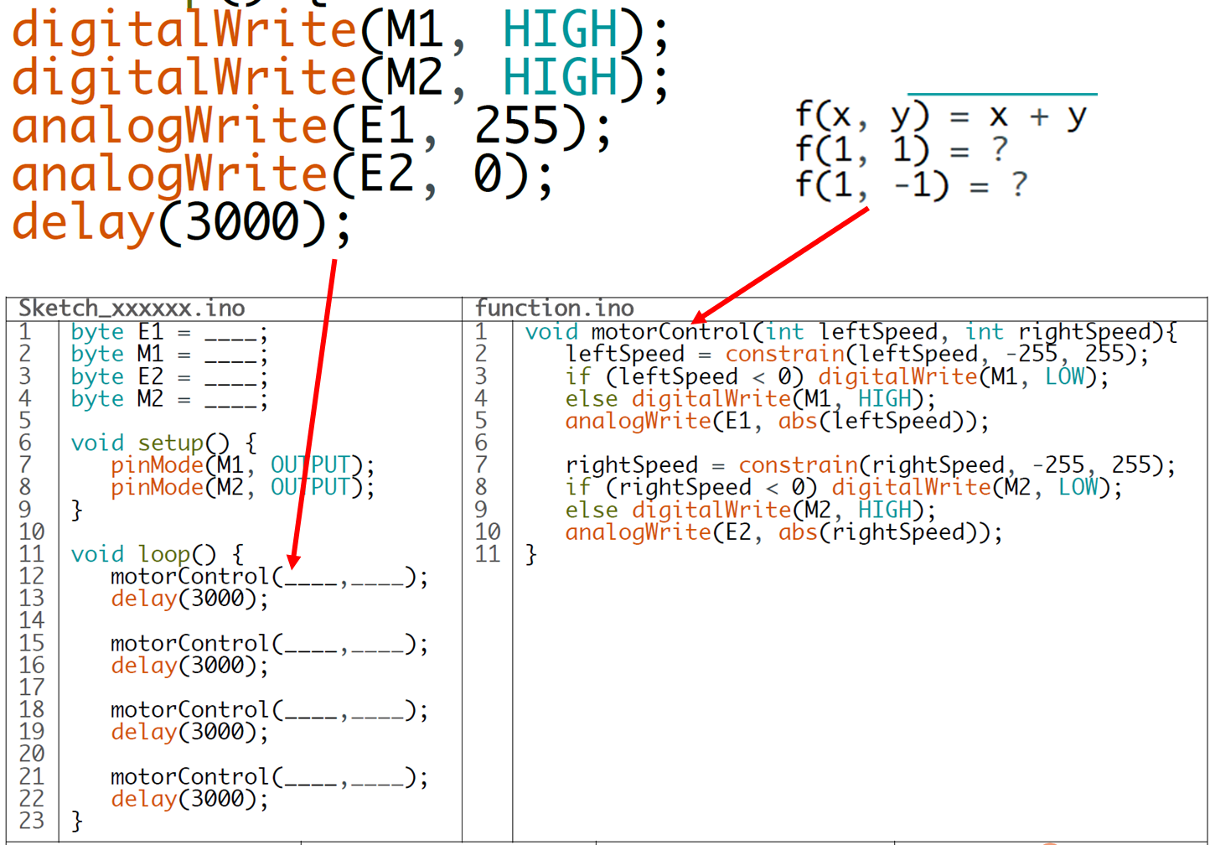Click line number 23 in the sketch gutter
This screenshot has height=845, width=1210.
[31, 821]
